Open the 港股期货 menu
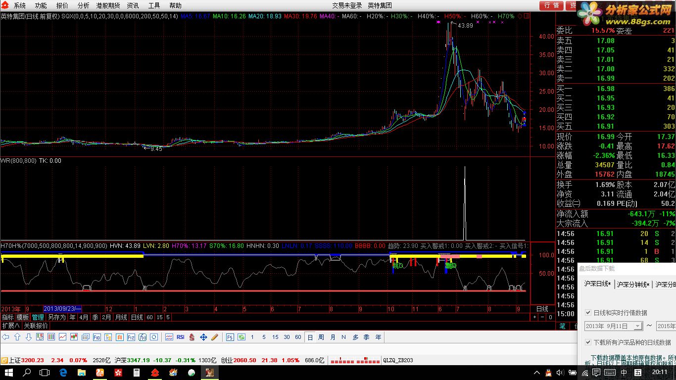 tap(108, 5)
